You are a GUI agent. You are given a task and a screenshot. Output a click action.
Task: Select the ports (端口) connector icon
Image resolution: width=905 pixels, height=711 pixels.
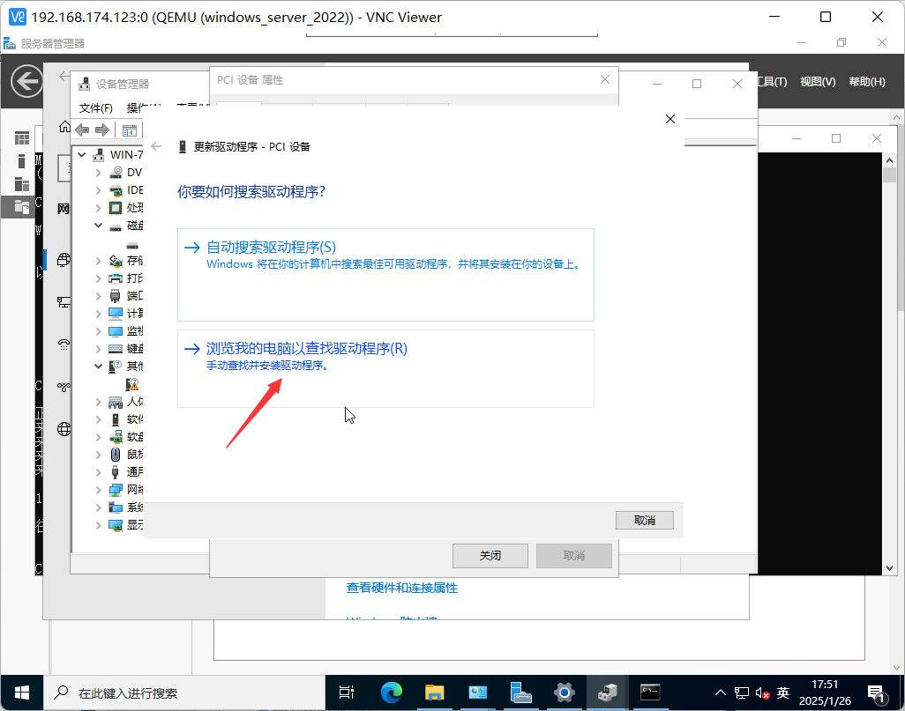point(116,296)
